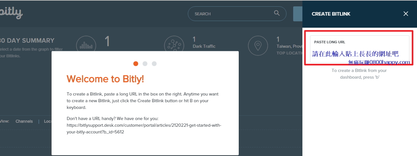Click the top location pin icon
Viewport: 417px width, 156px height.
(258, 46)
